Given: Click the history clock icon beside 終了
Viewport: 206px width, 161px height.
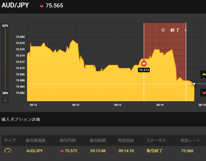Looking at the screenshot, I should coord(163,30).
